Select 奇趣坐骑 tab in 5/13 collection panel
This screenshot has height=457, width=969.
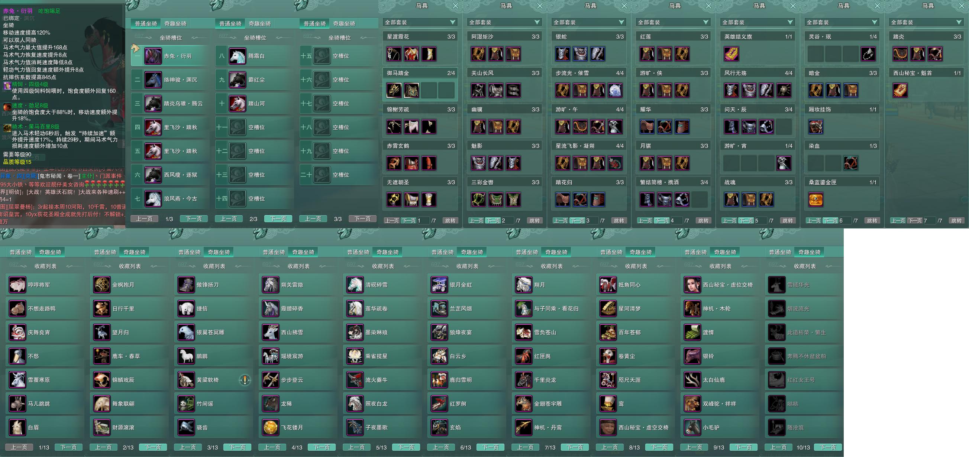[387, 252]
